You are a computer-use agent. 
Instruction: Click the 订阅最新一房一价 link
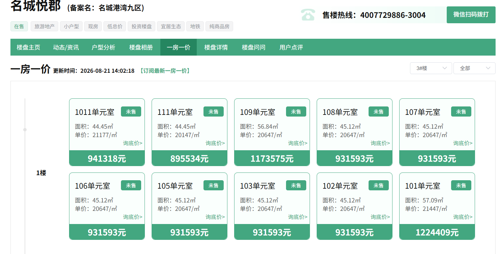pos(165,71)
